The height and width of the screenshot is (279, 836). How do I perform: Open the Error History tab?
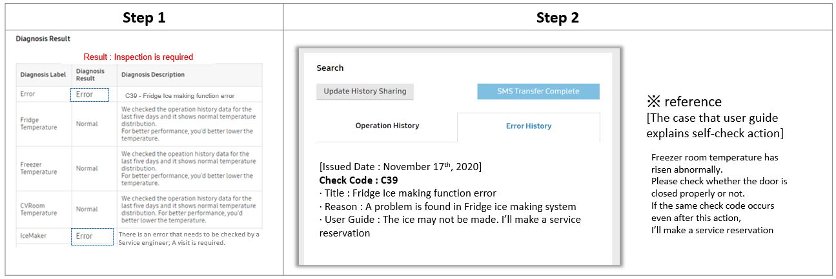[x=528, y=126]
